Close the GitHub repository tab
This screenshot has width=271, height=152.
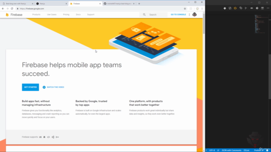[x=134, y=4]
